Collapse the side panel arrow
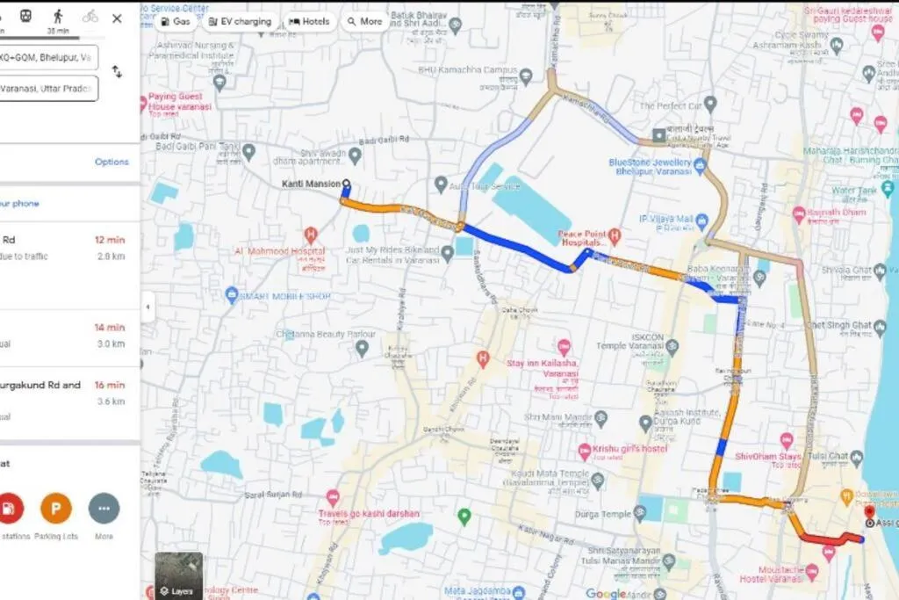 click(147, 307)
